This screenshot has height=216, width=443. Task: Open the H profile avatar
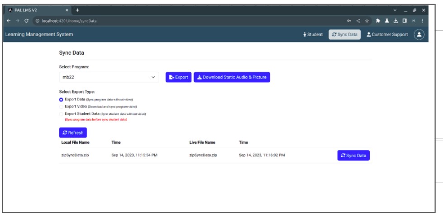pos(413,21)
